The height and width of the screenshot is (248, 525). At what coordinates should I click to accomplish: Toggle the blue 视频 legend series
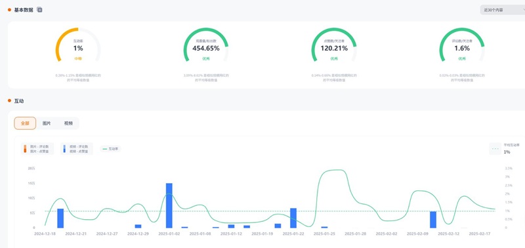pos(77,149)
